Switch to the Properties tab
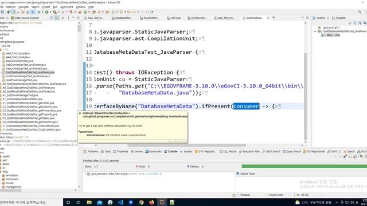Image resolution: width=367 pixels, height=206 pixels. pos(121,152)
